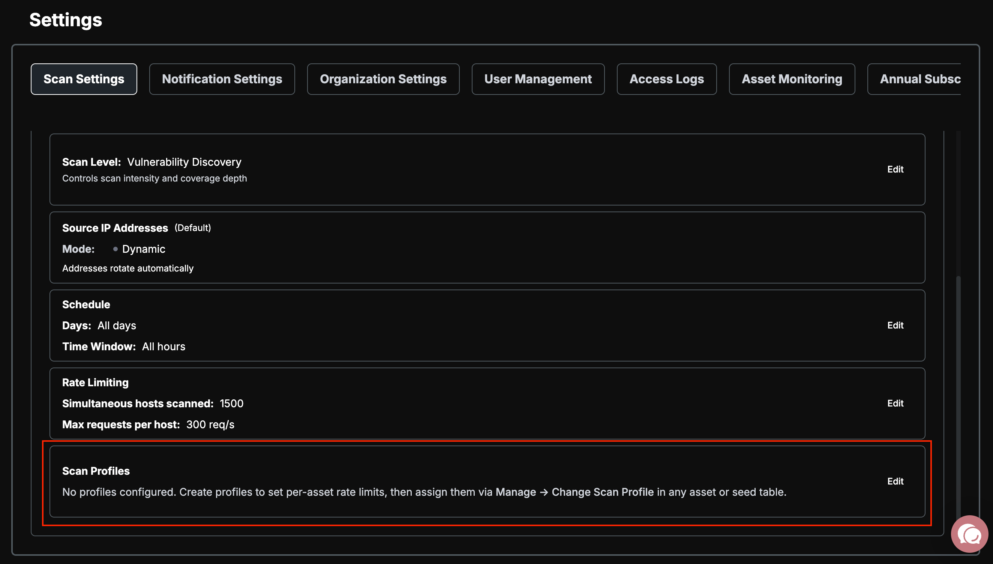Open the chat support bubble icon
Viewport: 993px width, 564px height.
969,534
